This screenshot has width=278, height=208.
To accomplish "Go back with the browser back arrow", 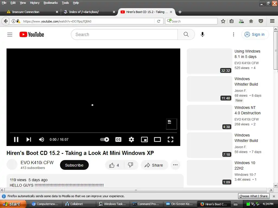I will point(6,21).
